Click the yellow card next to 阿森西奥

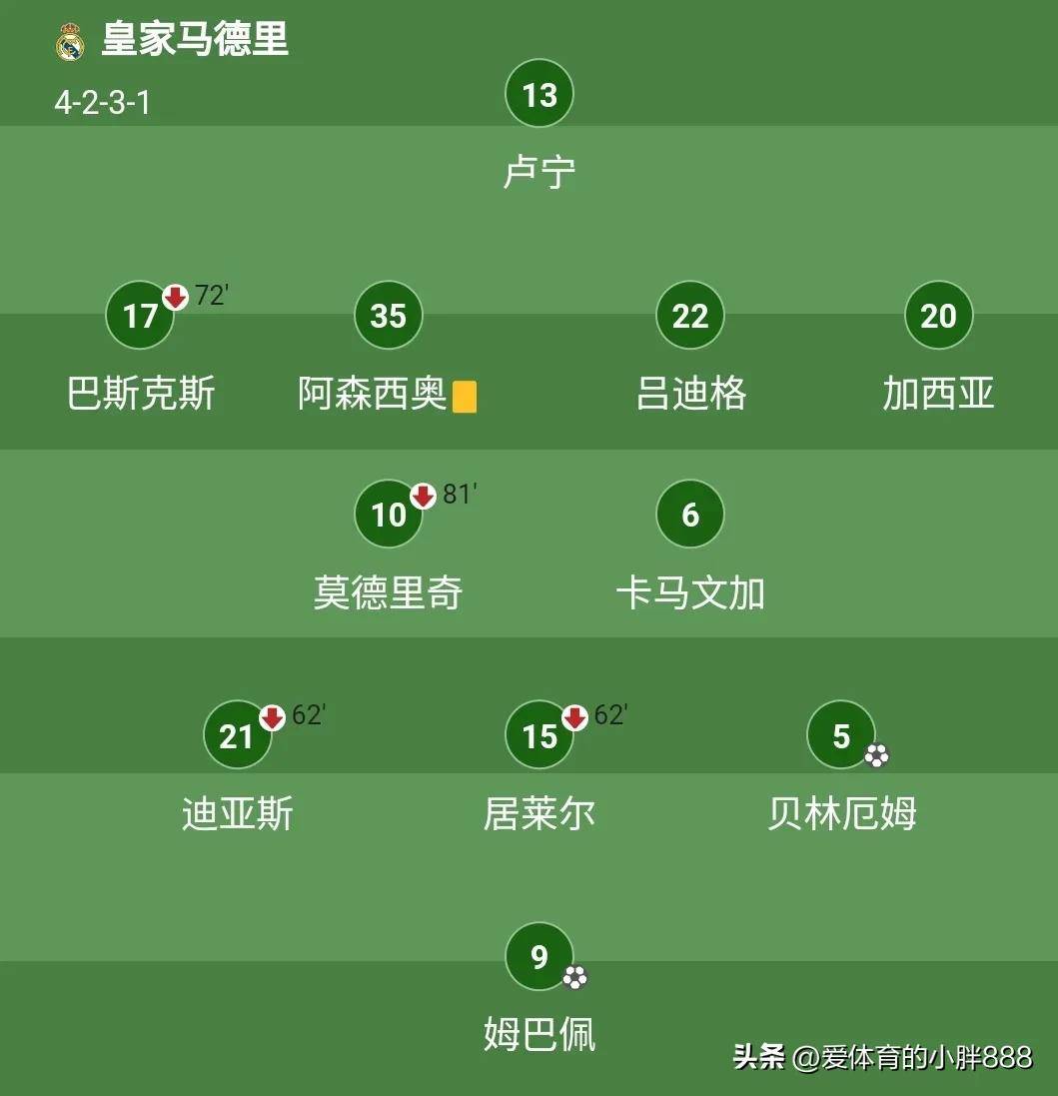[x=465, y=397]
